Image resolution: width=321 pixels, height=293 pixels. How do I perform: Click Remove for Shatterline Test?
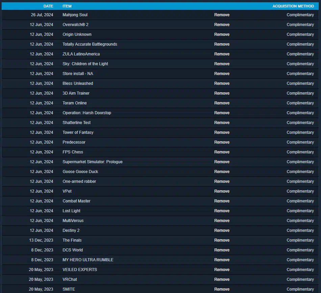coord(222,123)
